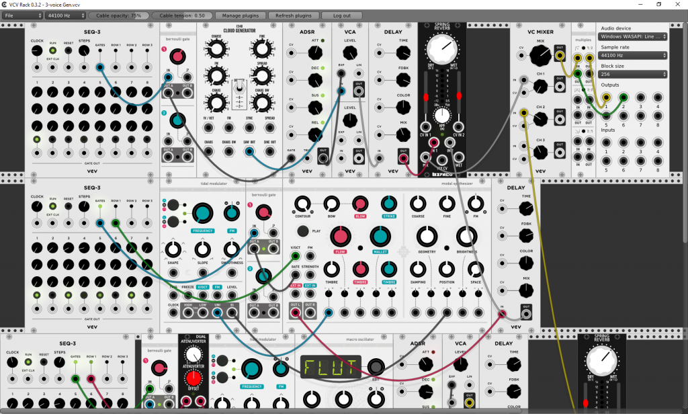The height and width of the screenshot is (414, 688).
Task: Click the modal synthesizer DAMPING knob
Action: click(418, 269)
